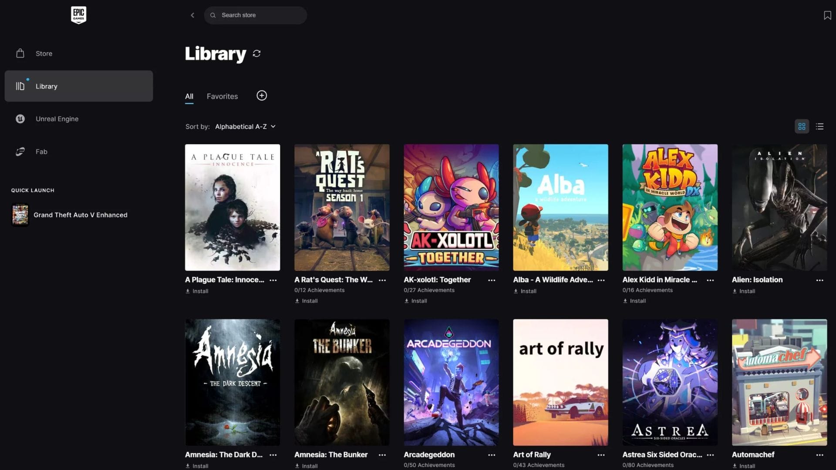Open art of rally cover art
836x470 pixels.
coord(560,382)
